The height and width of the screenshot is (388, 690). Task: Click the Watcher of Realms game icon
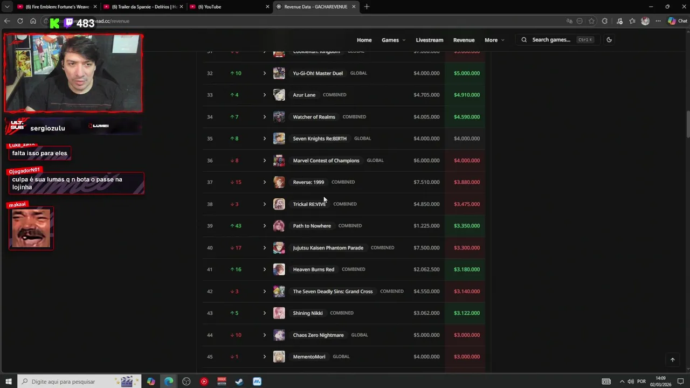279,117
